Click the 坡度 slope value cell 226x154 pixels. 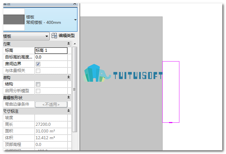pos(51,118)
